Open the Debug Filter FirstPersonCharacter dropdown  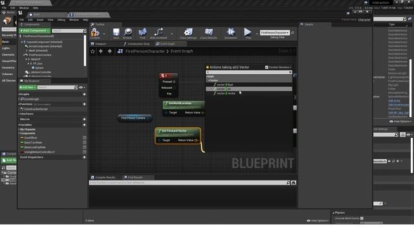274,33
